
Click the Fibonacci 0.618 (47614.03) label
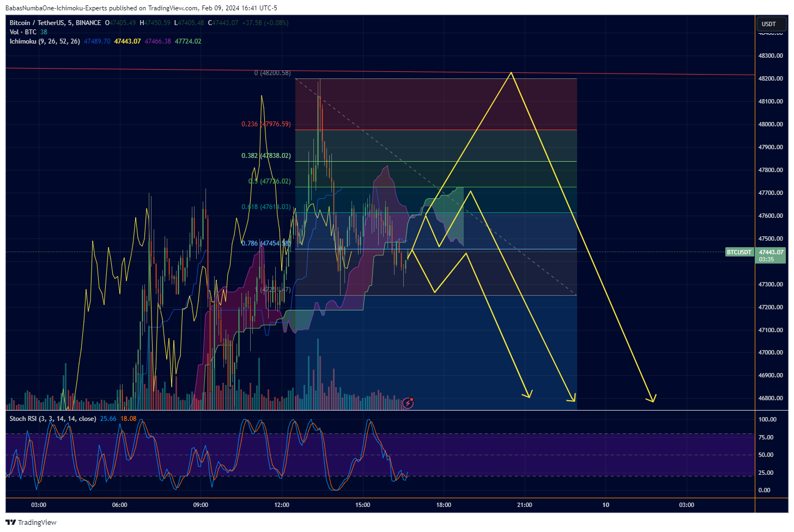click(266, 207)
